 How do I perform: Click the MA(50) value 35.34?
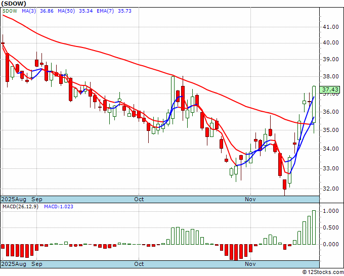[86, 11]
